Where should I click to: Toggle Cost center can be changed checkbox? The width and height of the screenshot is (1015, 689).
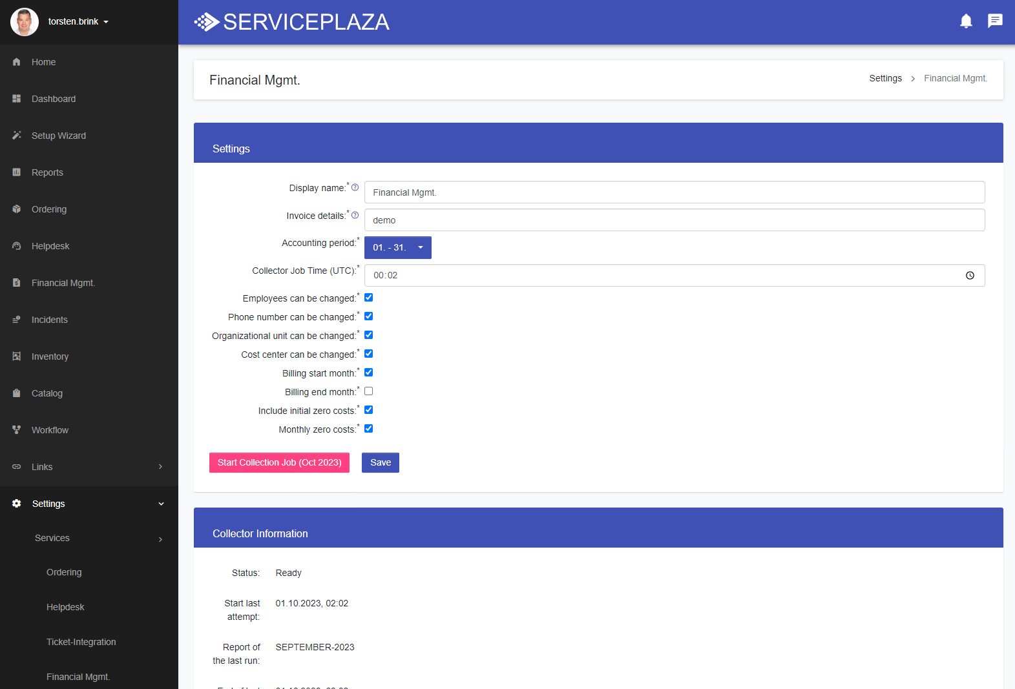pos(368,354)
